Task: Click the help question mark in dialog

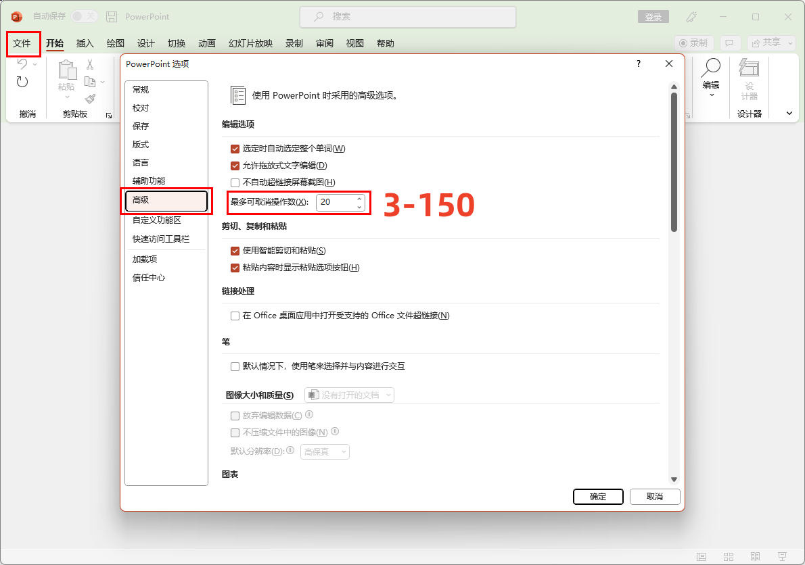Action: click(x=638, y=64)
